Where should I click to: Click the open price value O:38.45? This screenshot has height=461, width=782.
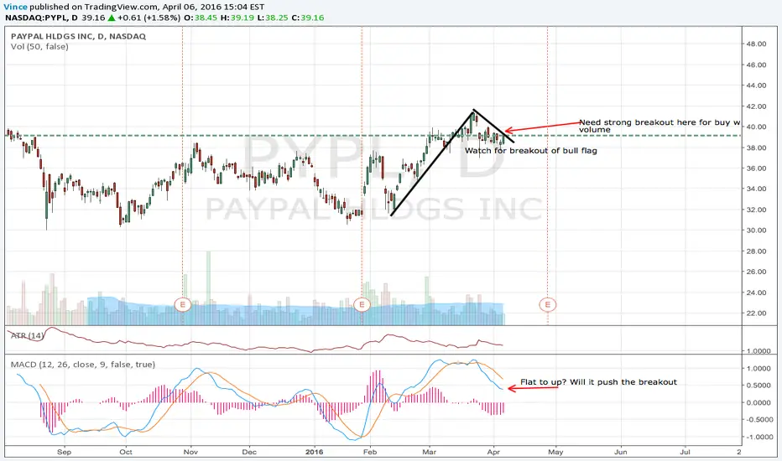click(201, 18)
